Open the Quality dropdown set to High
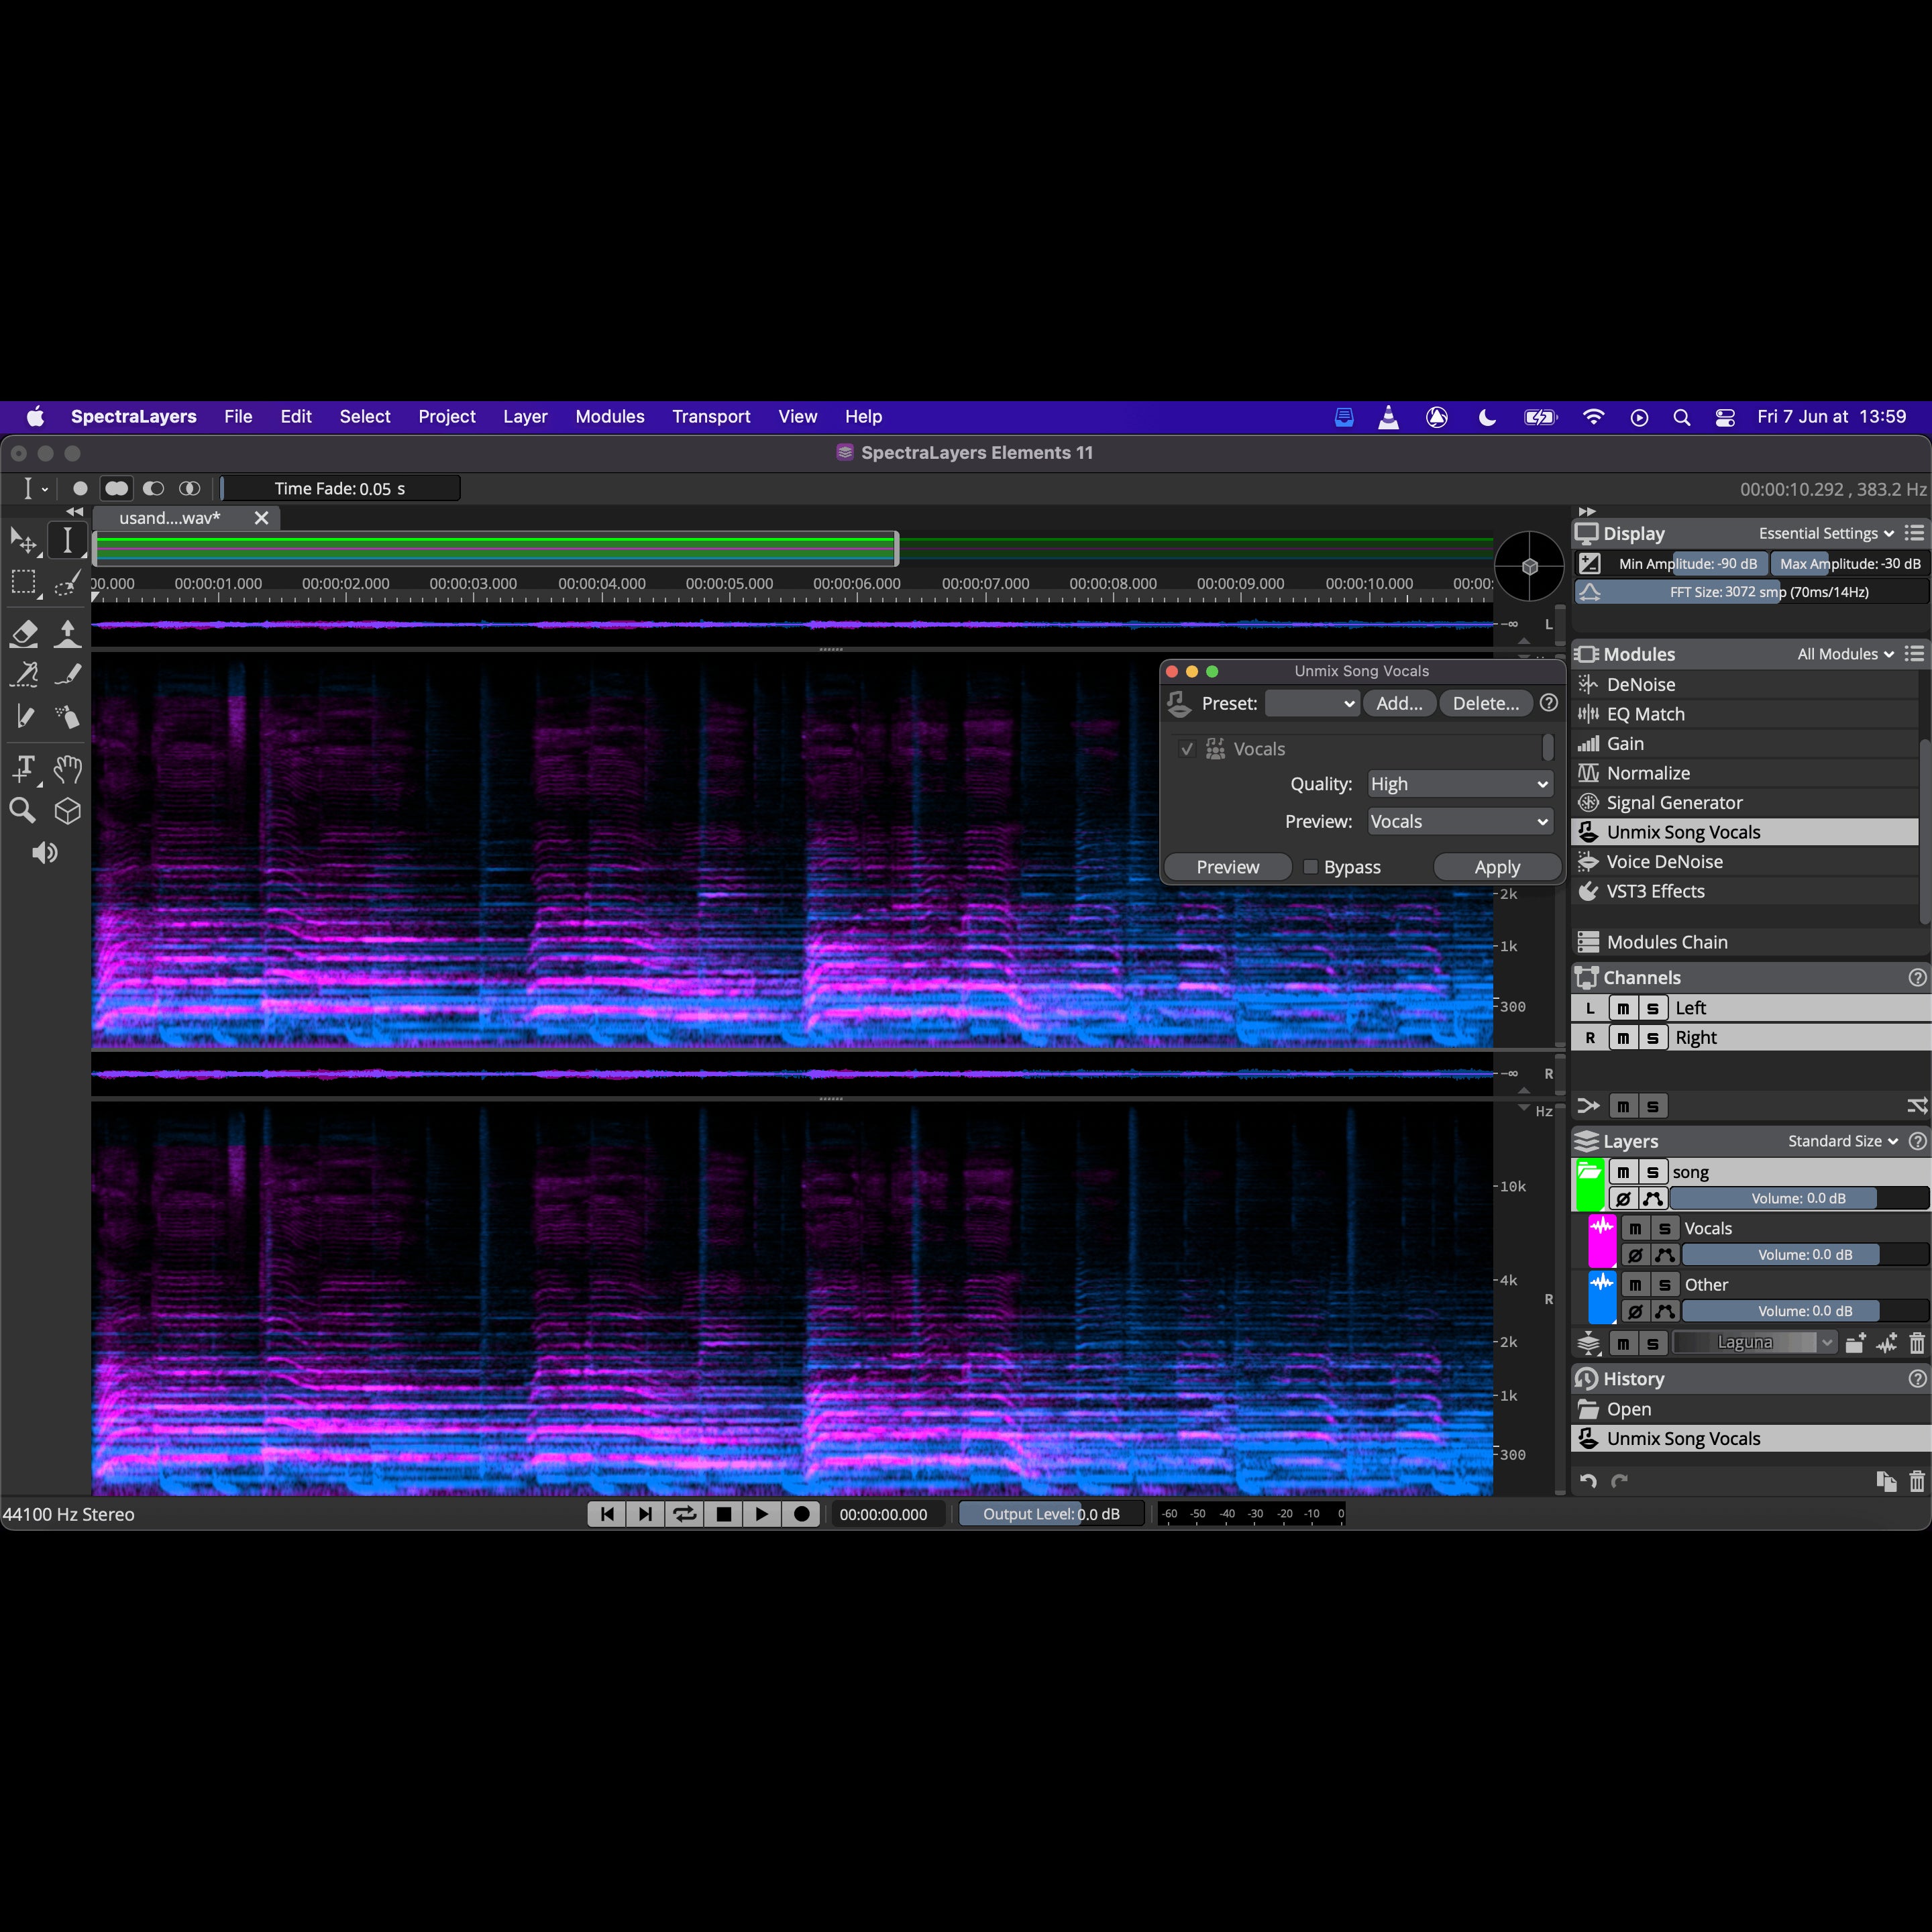1932x1932 pixels. coord(1460,784)
